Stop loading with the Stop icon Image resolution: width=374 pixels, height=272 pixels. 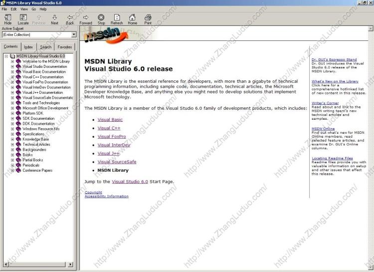click(x=101, y=17)
